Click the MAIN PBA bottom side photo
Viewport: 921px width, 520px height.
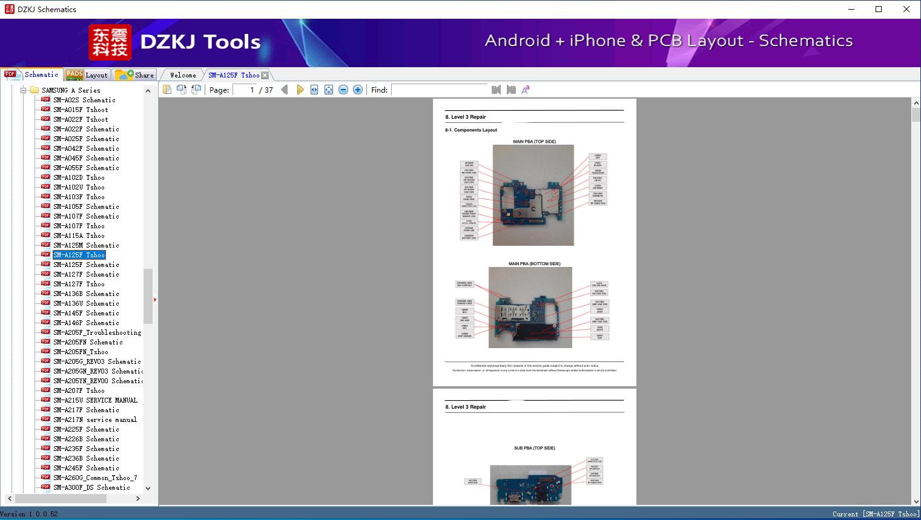[530, 308]
